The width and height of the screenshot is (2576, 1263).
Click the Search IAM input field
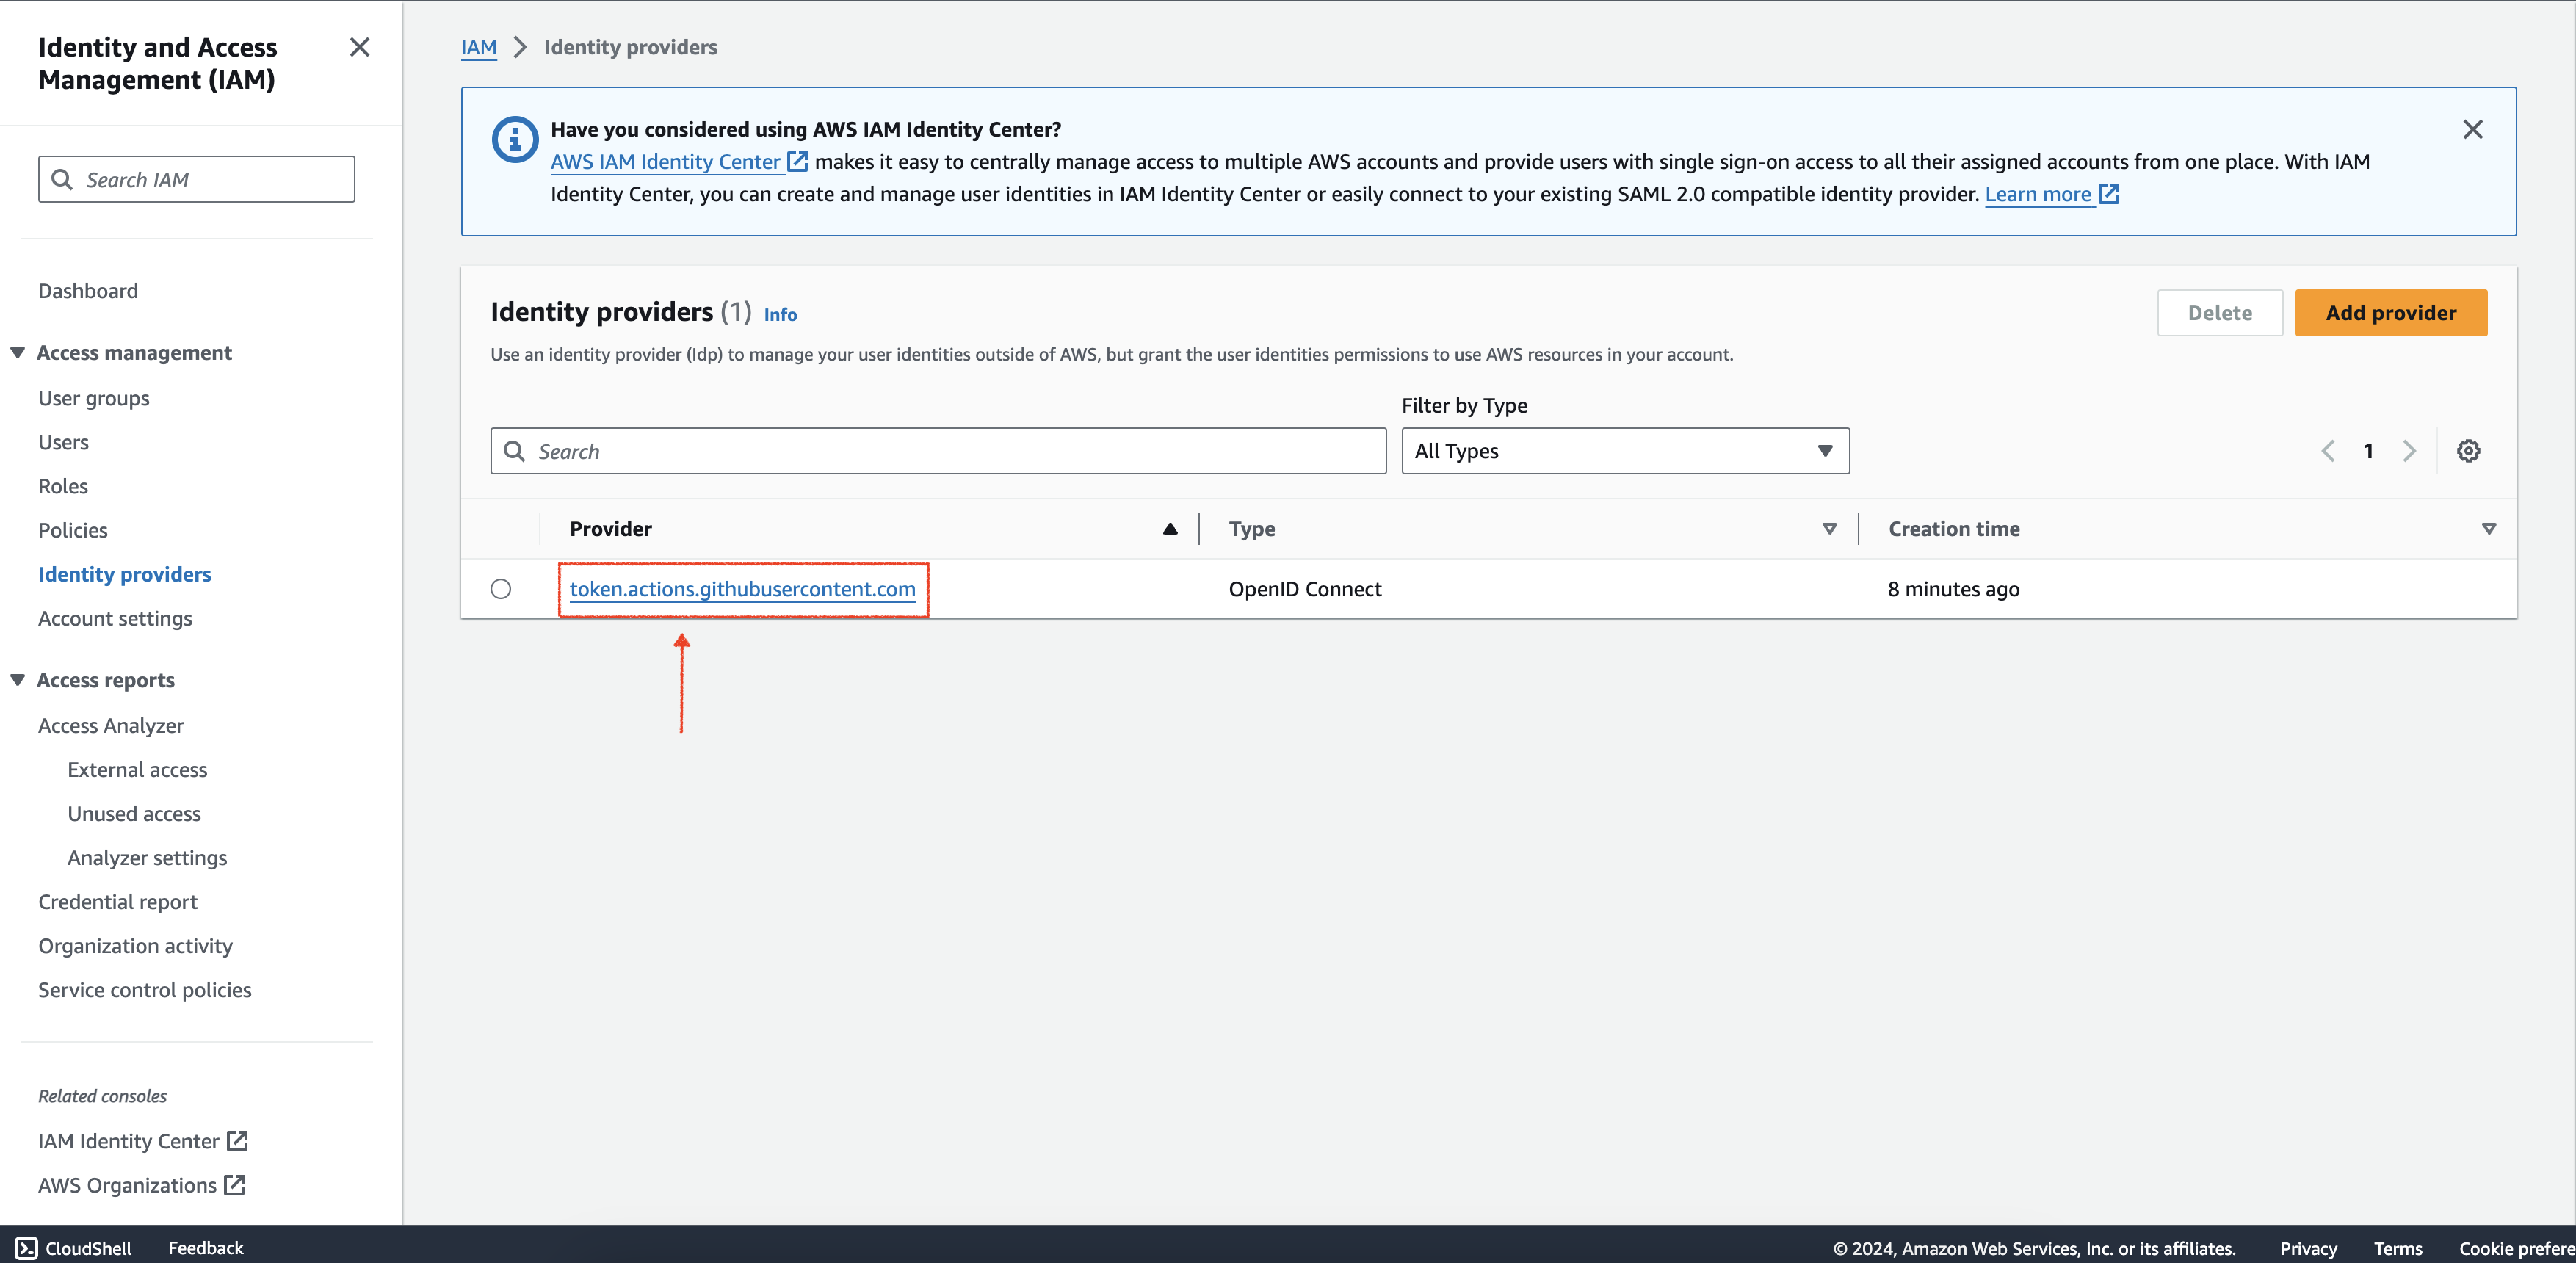coord(197,179)
